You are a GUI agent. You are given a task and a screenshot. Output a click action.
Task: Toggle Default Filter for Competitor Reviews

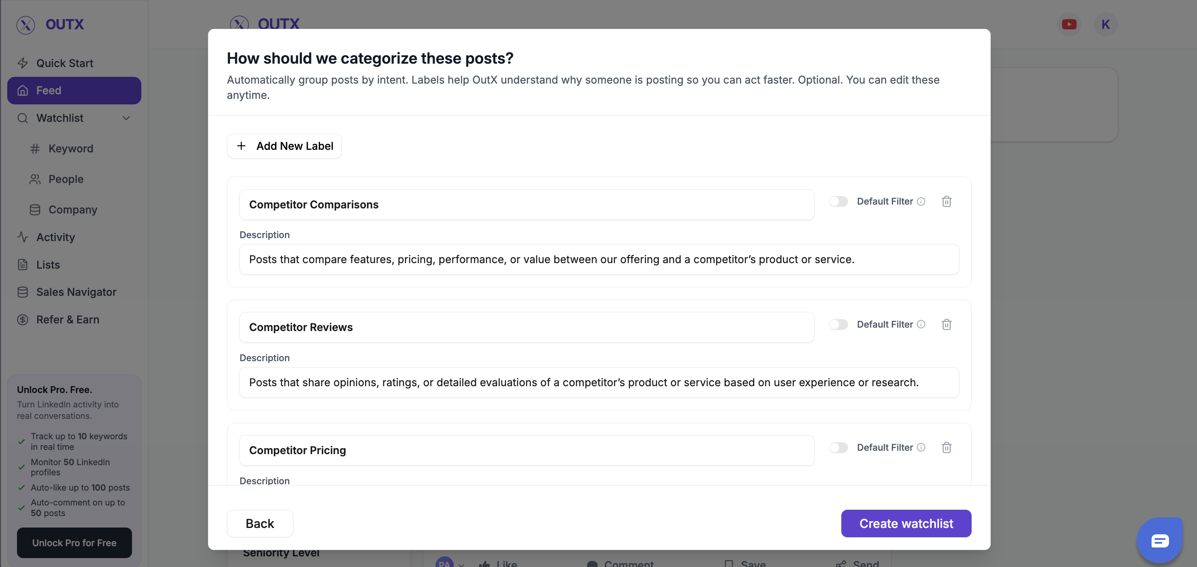(x=838, y=324)
